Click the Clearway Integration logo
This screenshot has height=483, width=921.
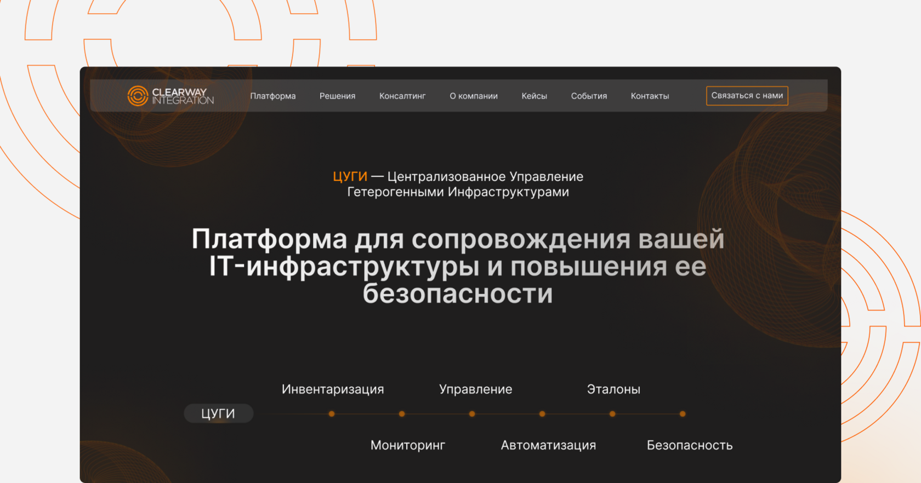[x=170, y=96]
